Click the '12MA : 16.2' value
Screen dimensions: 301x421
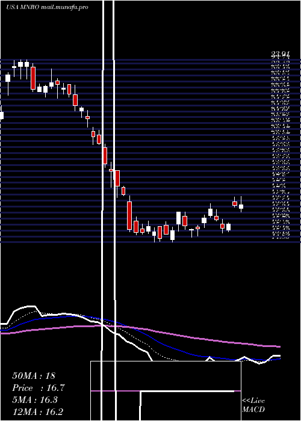coord(38,412)
